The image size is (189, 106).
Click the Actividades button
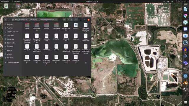[x=5, y=1]
